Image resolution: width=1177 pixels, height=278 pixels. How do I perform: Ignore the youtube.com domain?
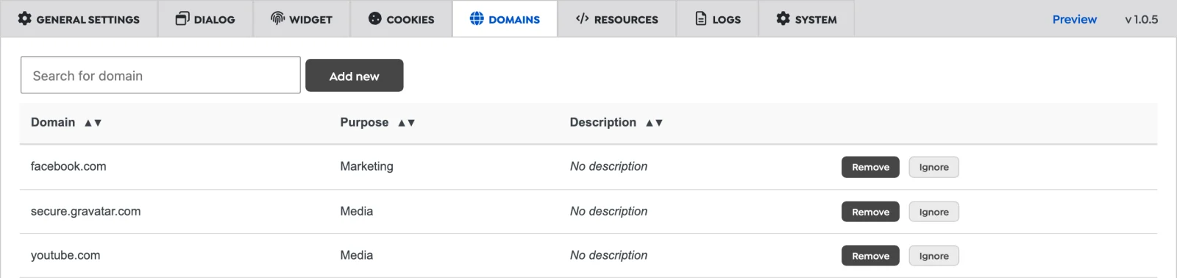click(934, 256)
